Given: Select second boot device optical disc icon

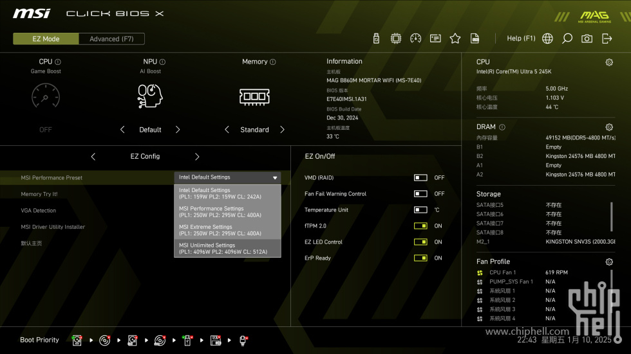Looking at the screenshot, I should click(x=104, y=341).
